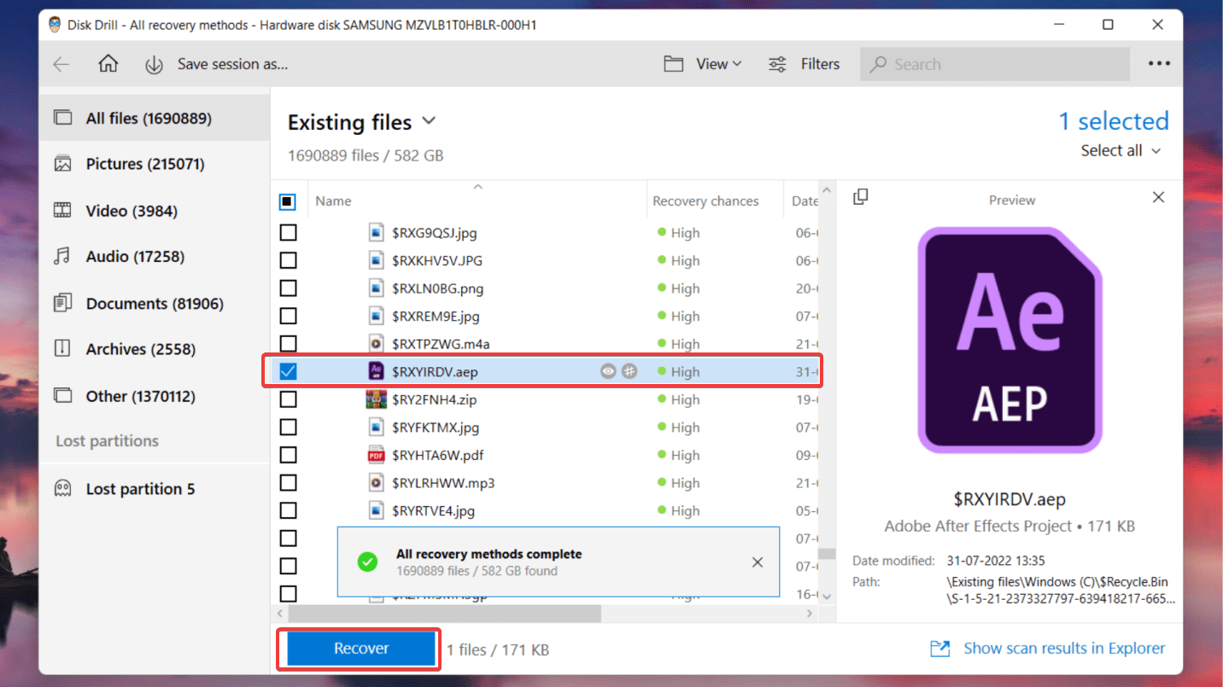Select Pictures (215071) category
Screen dimensions: 1223x687
click(x=155, y=164)
